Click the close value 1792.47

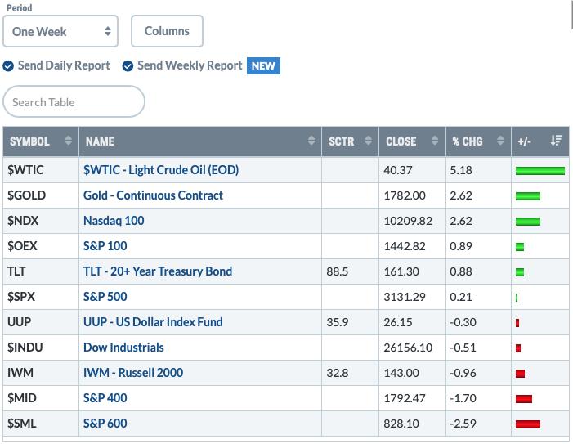pyautogui.click(x=405, y=398)
